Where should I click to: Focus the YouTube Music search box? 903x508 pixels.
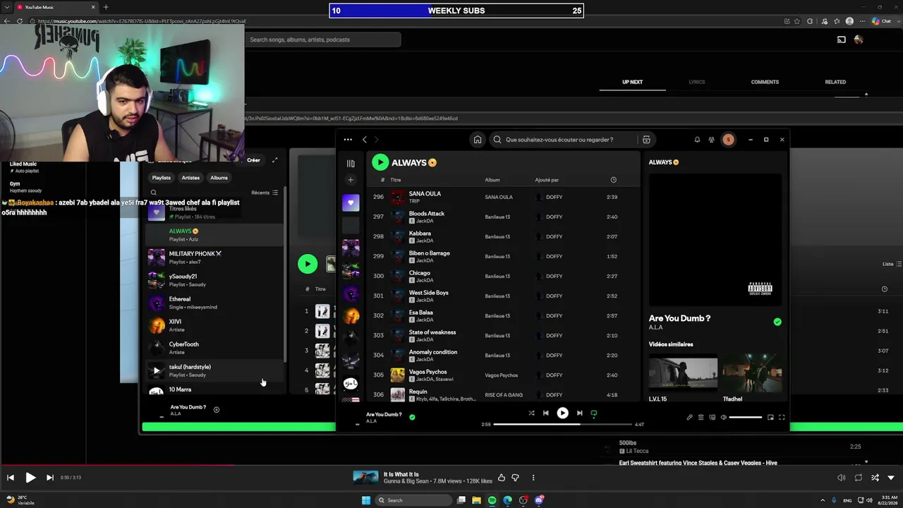(x=323, y=40)
